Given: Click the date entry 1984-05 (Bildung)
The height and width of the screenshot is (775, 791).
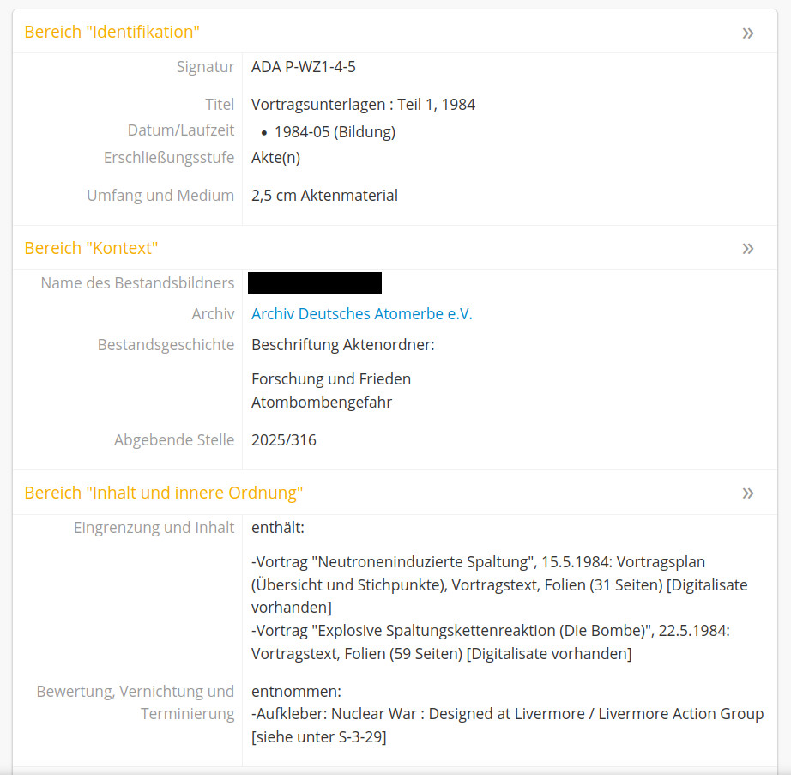Looking at the screenshot, I should coord(335,132).
